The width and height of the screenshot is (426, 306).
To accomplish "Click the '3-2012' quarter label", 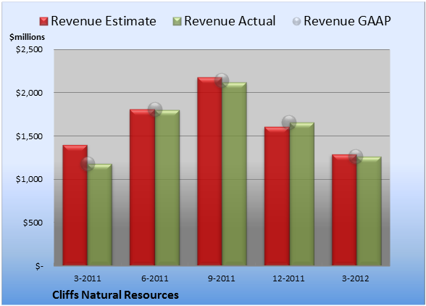I will click(x=356, y=278).
